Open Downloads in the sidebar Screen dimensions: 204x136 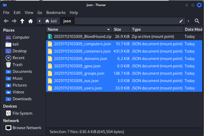(19, 99)
